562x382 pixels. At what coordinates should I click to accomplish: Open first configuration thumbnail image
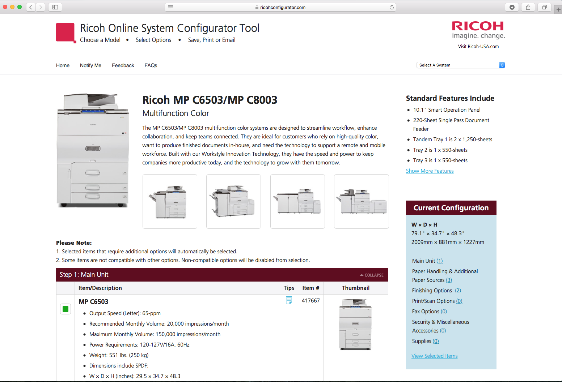(x=170, y=201)
